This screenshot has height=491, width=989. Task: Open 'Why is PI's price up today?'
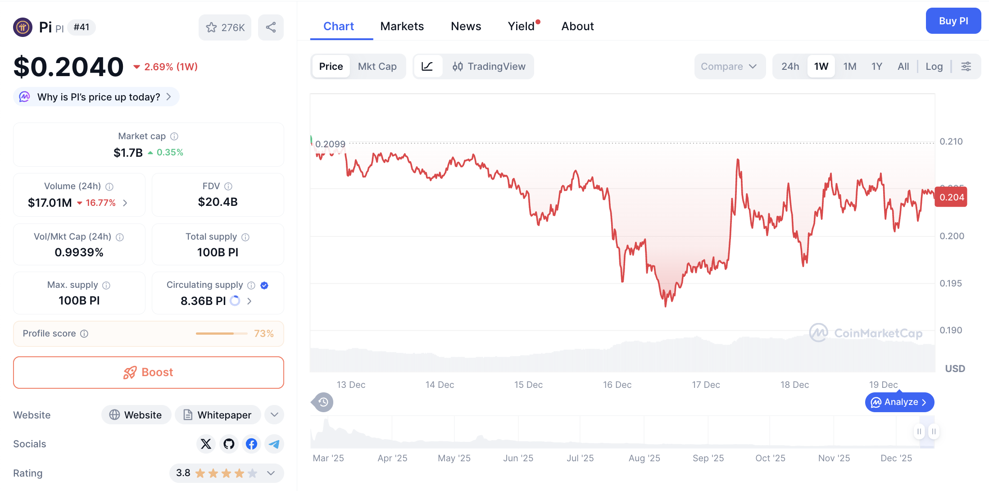95,96
